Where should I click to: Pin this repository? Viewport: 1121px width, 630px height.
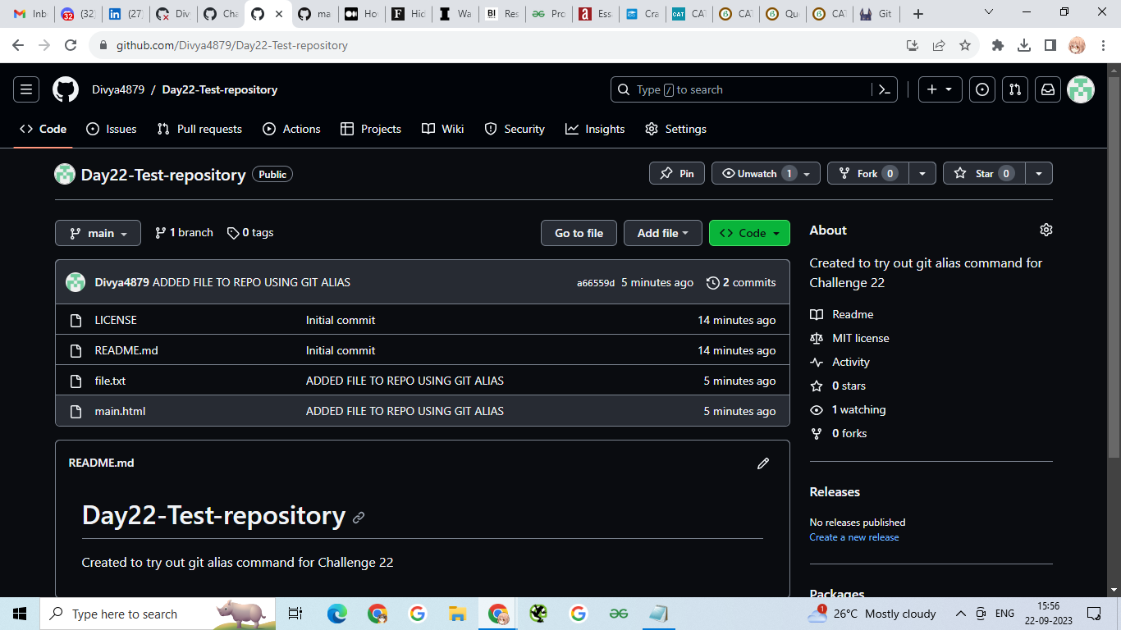point(676,173)
